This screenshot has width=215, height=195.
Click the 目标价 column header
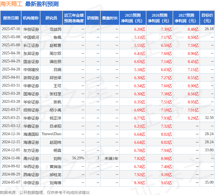[207, 18]
